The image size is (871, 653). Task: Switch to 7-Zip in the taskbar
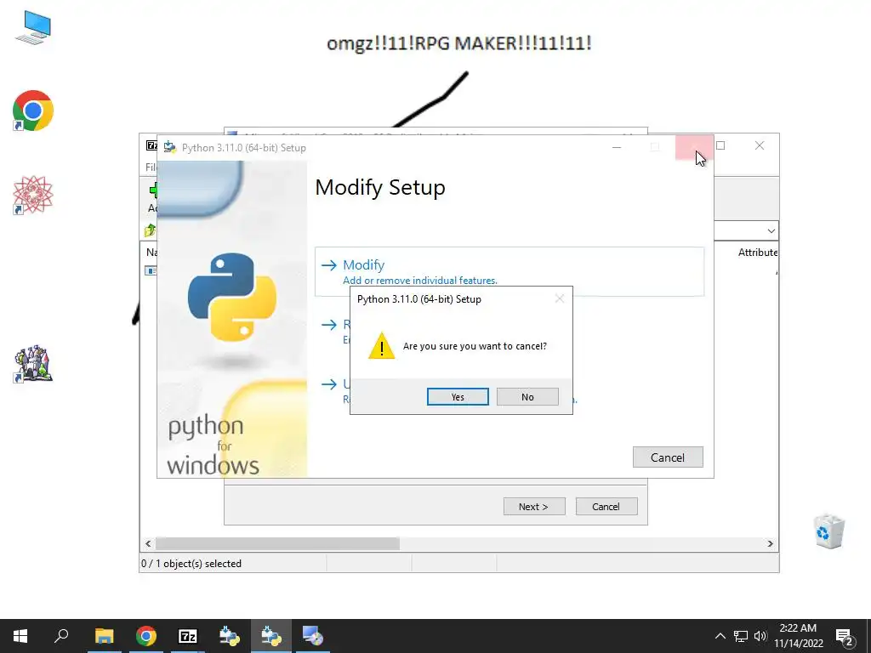(x=188, y=636)
